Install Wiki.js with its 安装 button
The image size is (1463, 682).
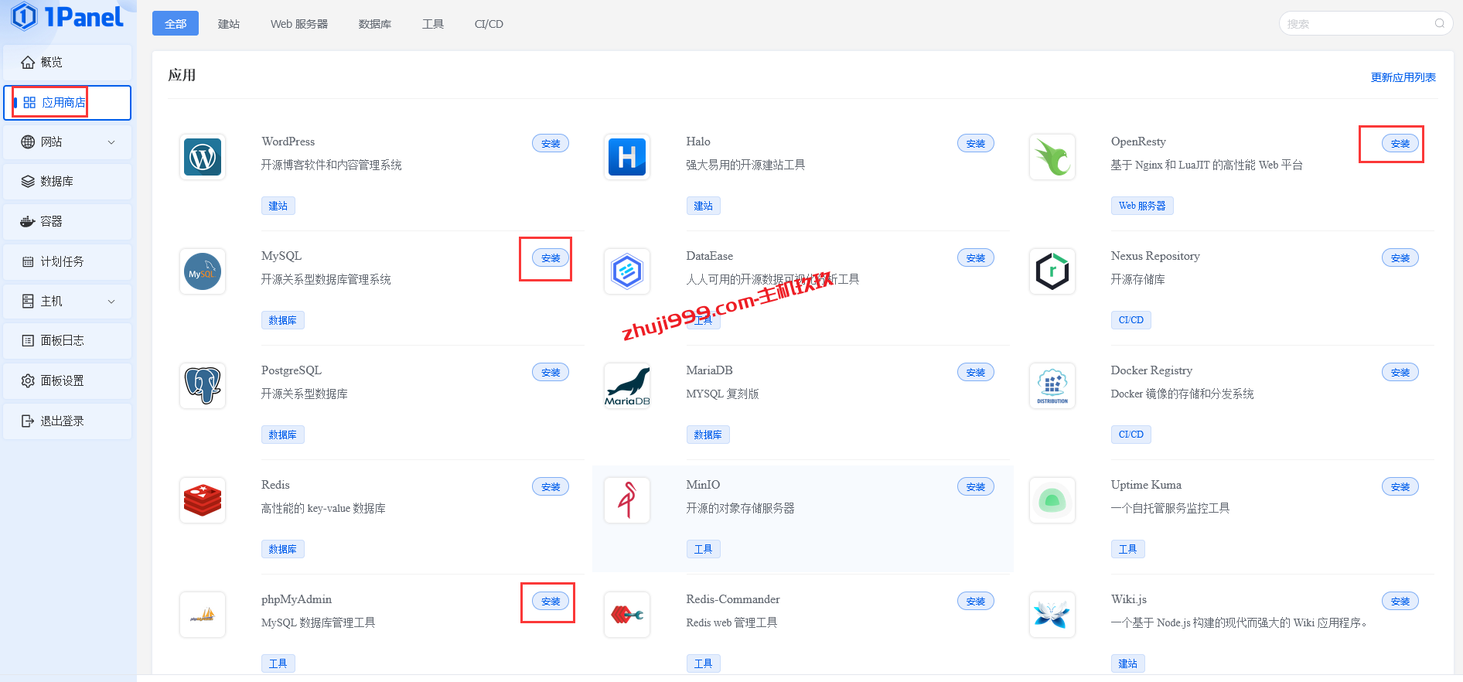click(1400, 601)
